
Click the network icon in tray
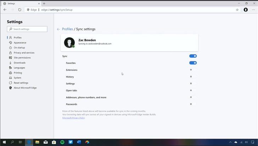coord(241,142)
